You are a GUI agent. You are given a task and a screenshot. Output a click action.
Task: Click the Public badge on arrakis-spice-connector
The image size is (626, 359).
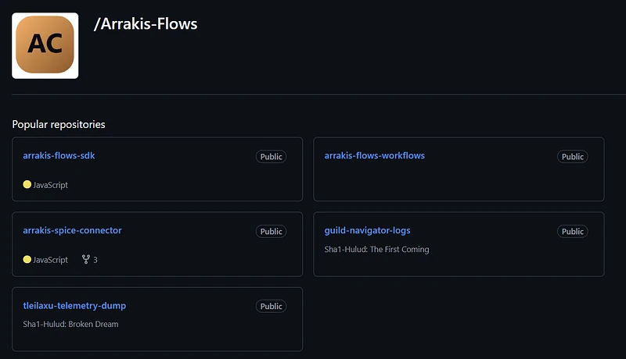[x=271, y=232]
